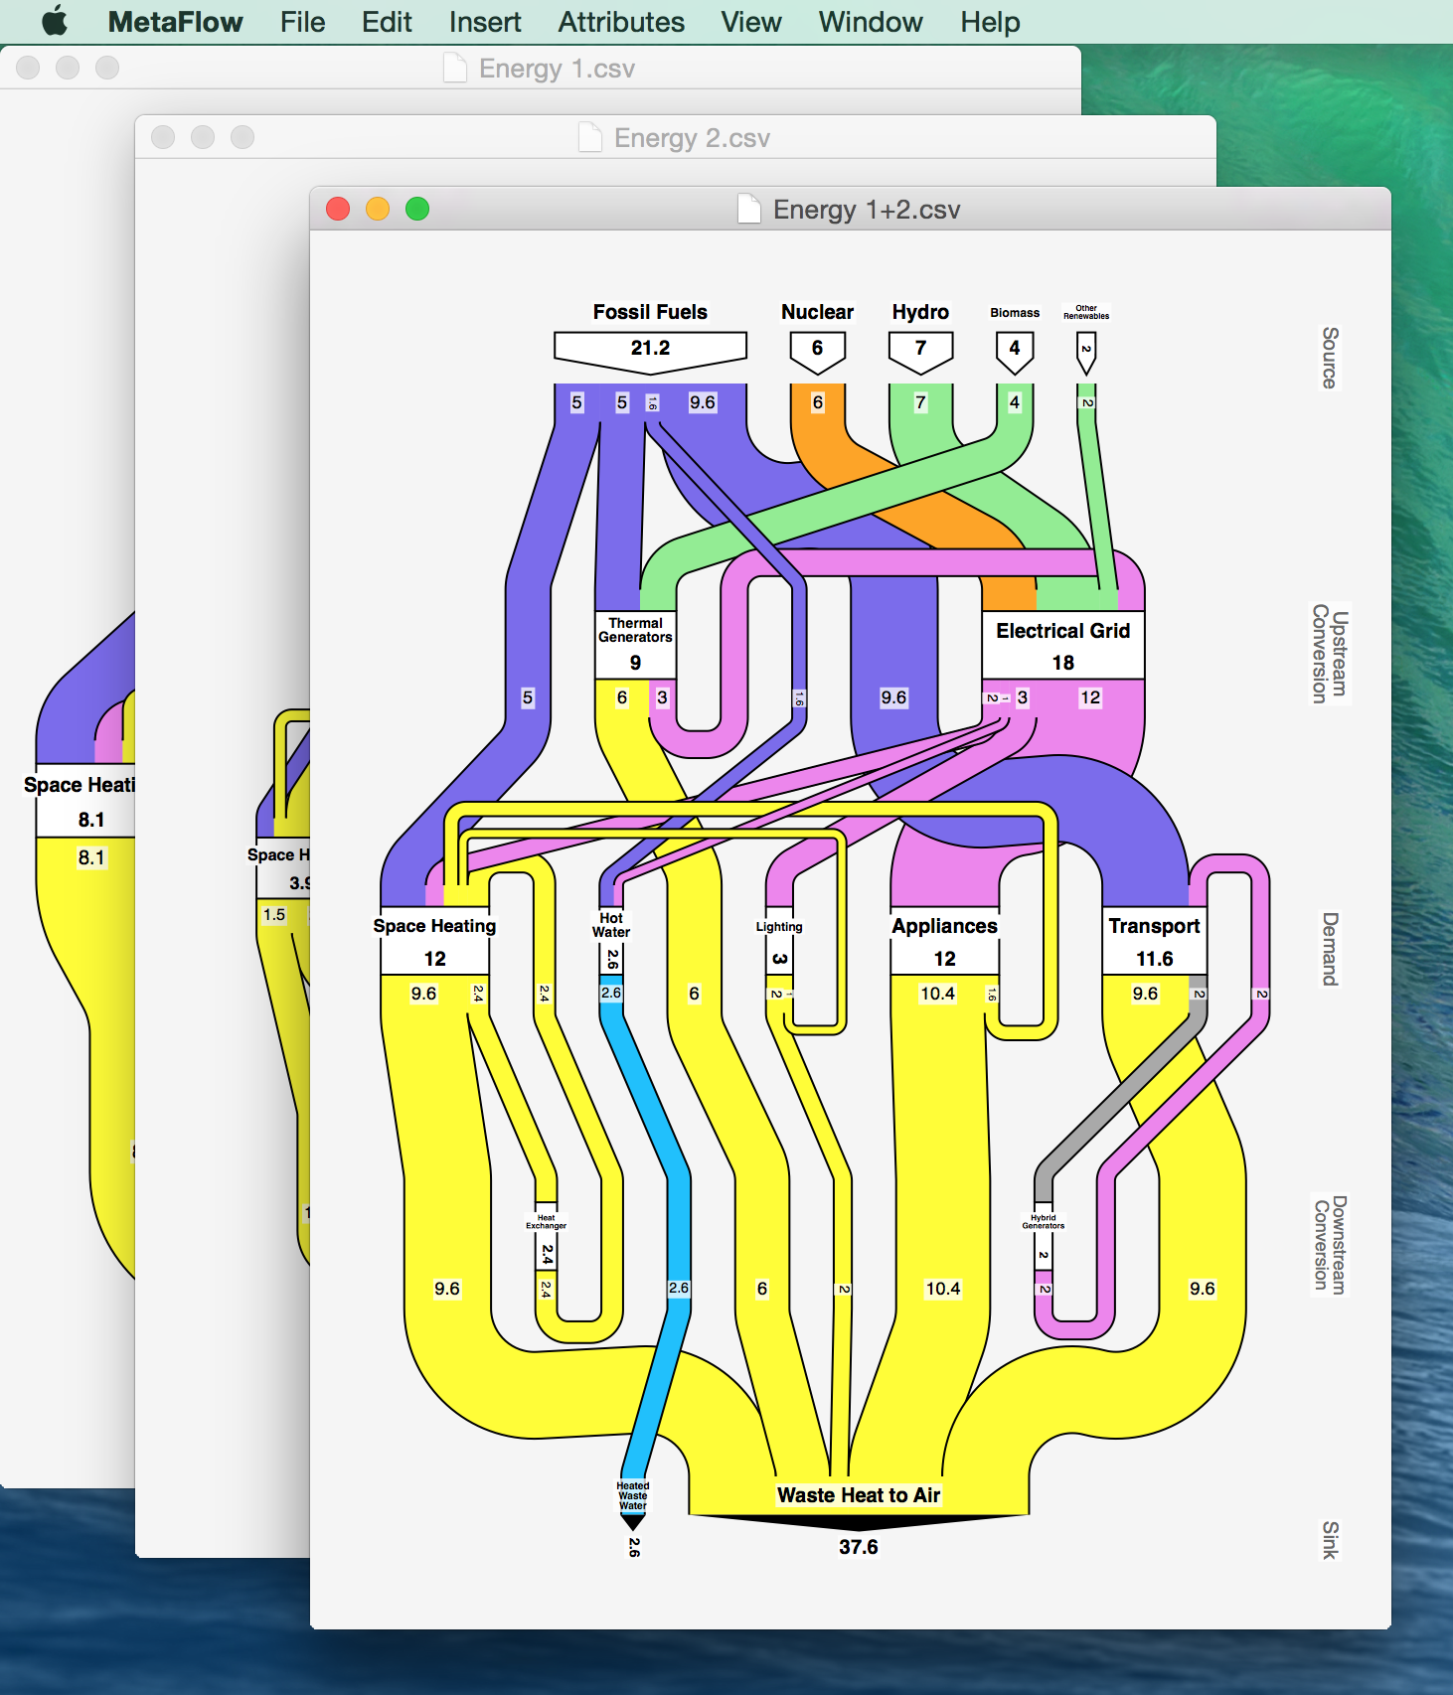This screenshot has height=1695, width=1453.
Task: Click the Energy 2.csv document icon
Action: click(590, 138)
